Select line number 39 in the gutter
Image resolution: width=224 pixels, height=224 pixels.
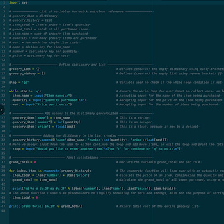point(4,171)
